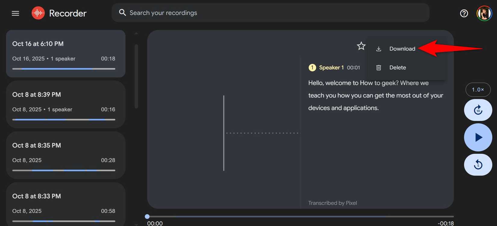Star this recording as favorite
Screen dimensions: 497x226
[x=361, y=46]
